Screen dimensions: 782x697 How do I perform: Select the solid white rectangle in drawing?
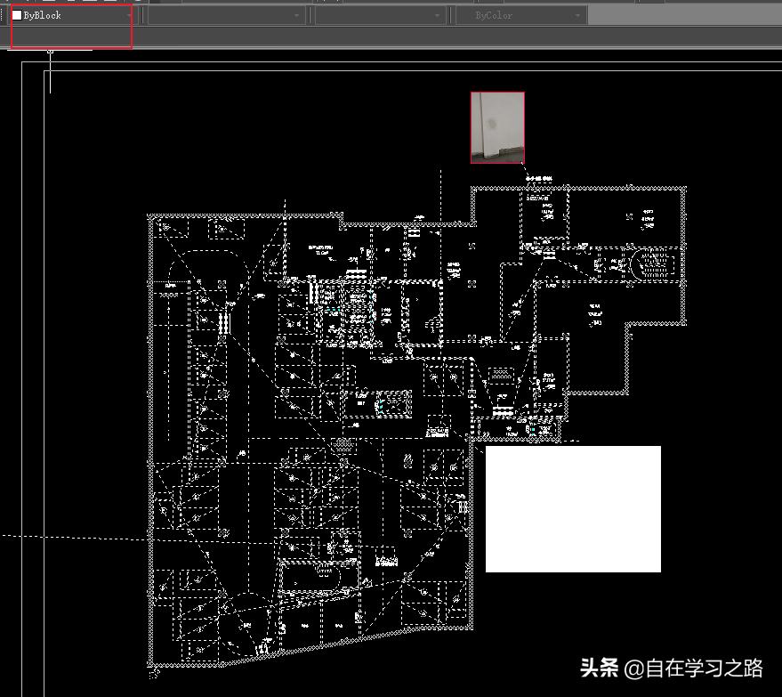(x=573, y=509)
